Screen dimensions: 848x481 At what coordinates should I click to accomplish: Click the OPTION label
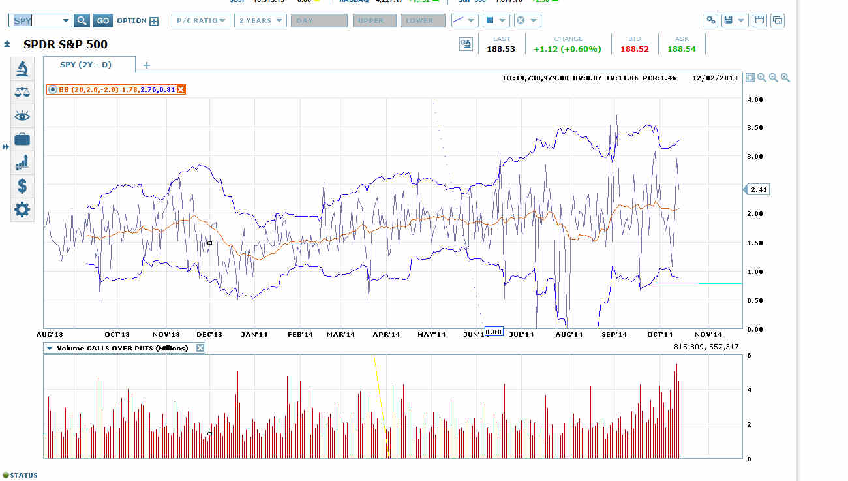[132, 21]
